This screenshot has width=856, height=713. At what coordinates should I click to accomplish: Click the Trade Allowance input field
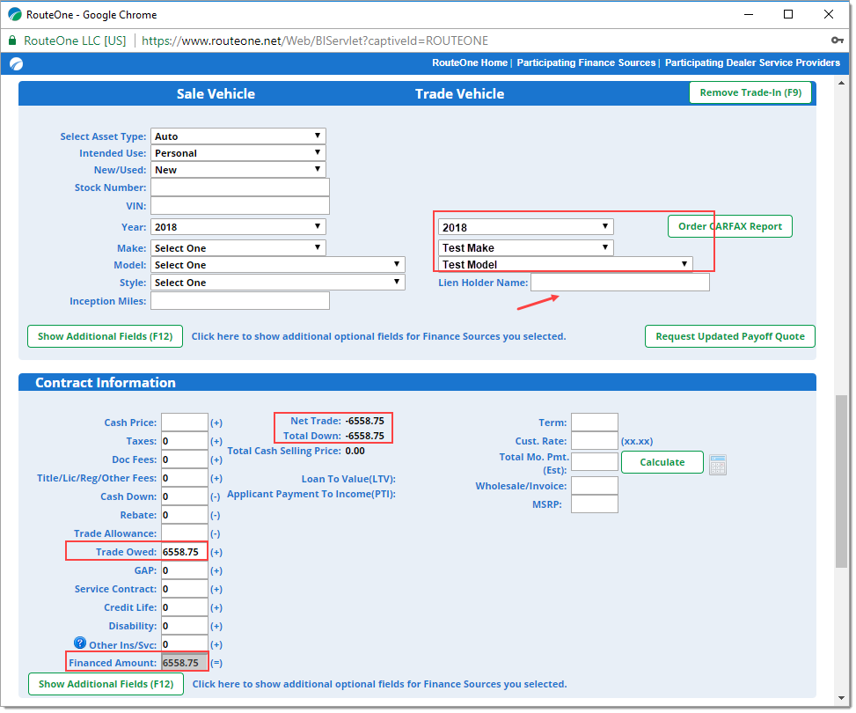click(185, 533)
